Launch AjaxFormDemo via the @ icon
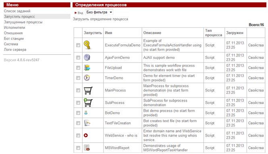 (87, 57)
